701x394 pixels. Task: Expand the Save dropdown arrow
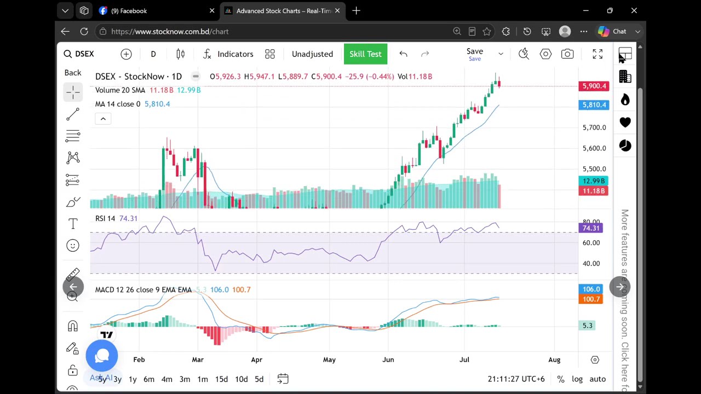pos(501,54)
